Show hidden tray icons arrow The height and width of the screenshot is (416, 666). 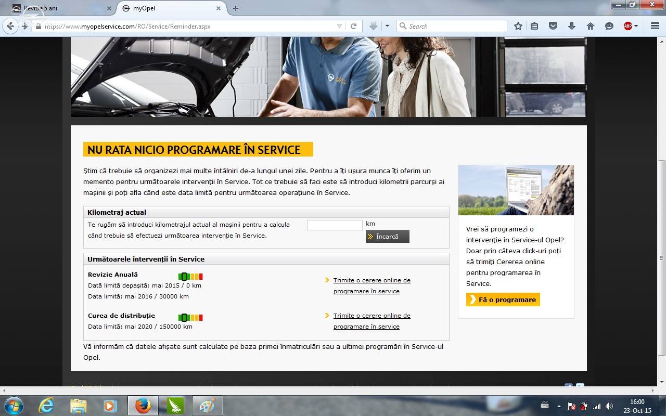(x=559, y=406)
